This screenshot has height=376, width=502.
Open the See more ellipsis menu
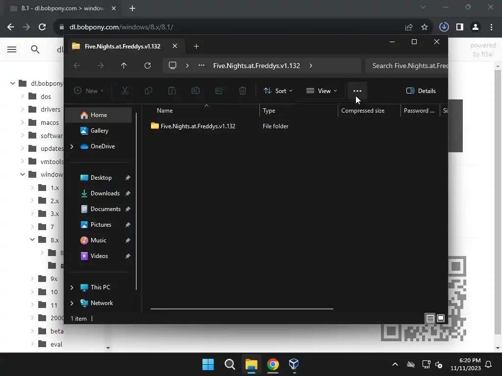pyautogui.click(x=357, y=91)
